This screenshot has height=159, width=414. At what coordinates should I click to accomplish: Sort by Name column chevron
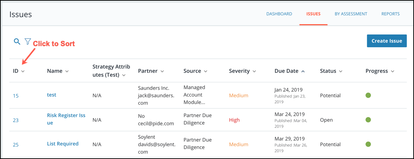67,71
